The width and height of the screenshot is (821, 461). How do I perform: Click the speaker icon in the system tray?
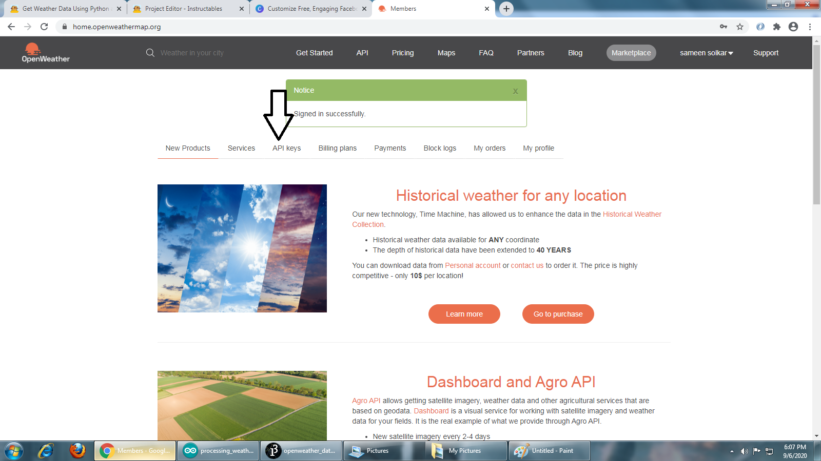click(745, 451)
